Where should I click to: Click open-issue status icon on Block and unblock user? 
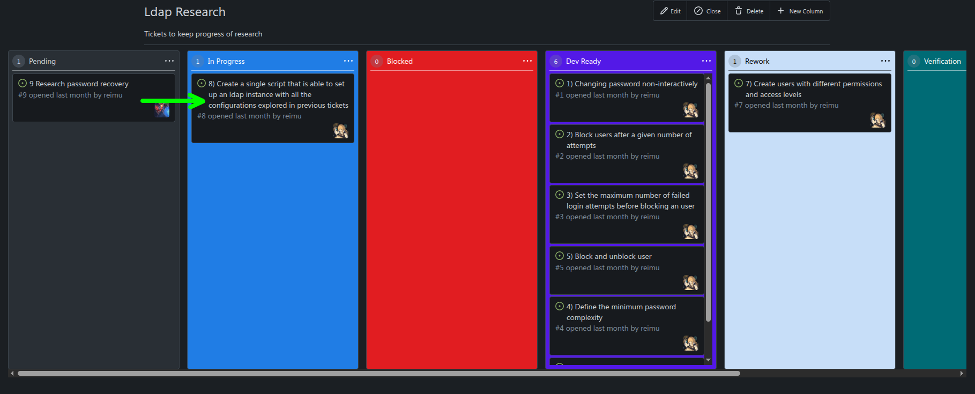tap(560, 256)
